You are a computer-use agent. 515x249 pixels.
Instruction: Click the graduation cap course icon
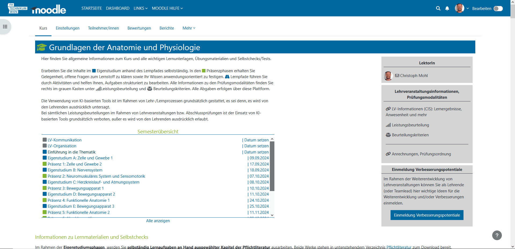[x=42, y=47]
